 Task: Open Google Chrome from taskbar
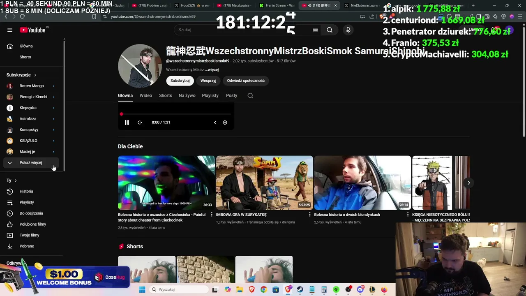pyautogui.click(x=263, y=289)
